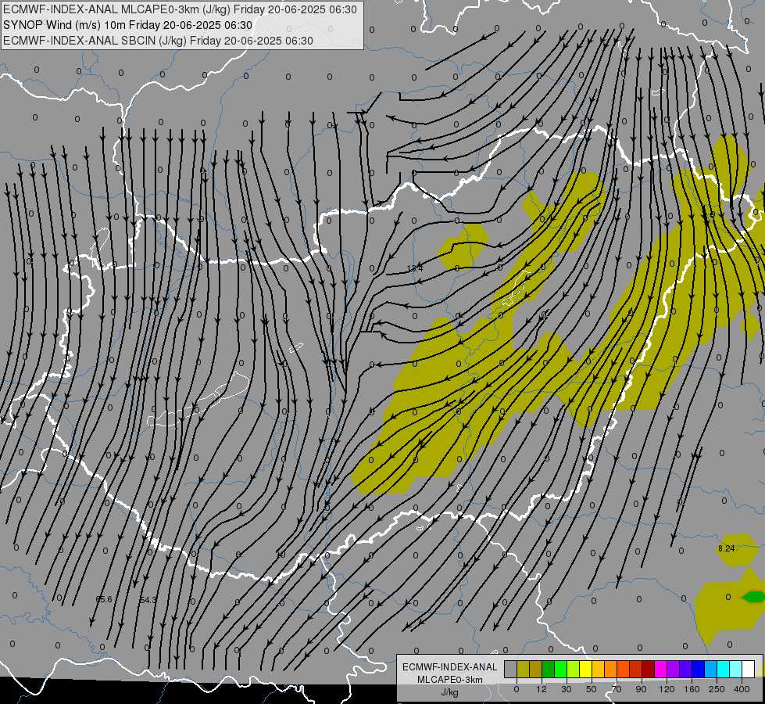Select the gray swatch in the legend
This screenshot has width=765, height=704.
click(x=511, y=670)
